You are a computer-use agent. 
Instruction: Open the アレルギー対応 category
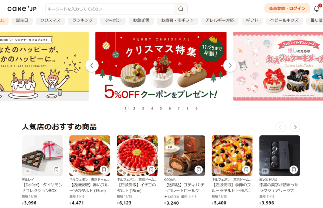(220, 20)
